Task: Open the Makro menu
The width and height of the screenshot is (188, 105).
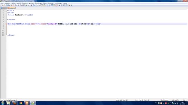Action: [45, 3]
